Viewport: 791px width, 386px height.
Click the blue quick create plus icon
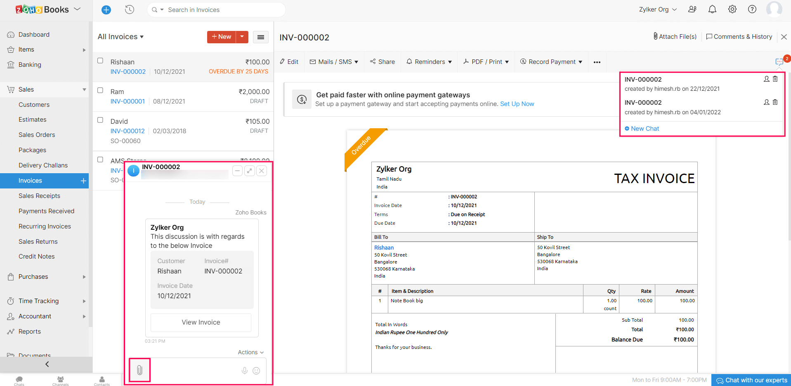[106, 10]
